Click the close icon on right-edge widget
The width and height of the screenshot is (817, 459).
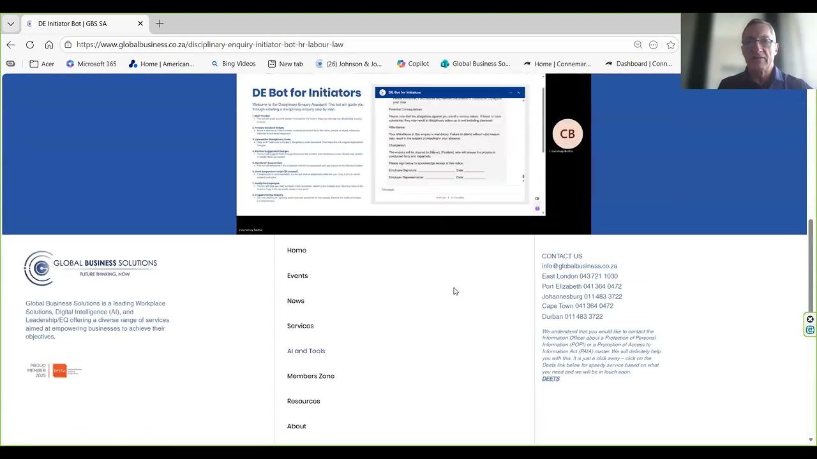(x=810, y=319)
